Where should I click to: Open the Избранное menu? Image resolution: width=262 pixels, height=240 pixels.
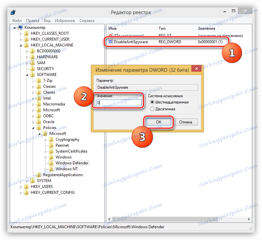pyautogui.click(x=65, y=21)
